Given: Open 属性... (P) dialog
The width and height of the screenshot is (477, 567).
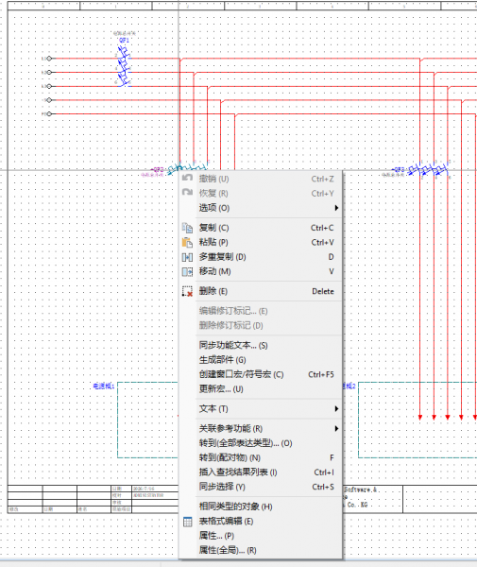Looking at the screenshot, I should (x=261, y=536).
